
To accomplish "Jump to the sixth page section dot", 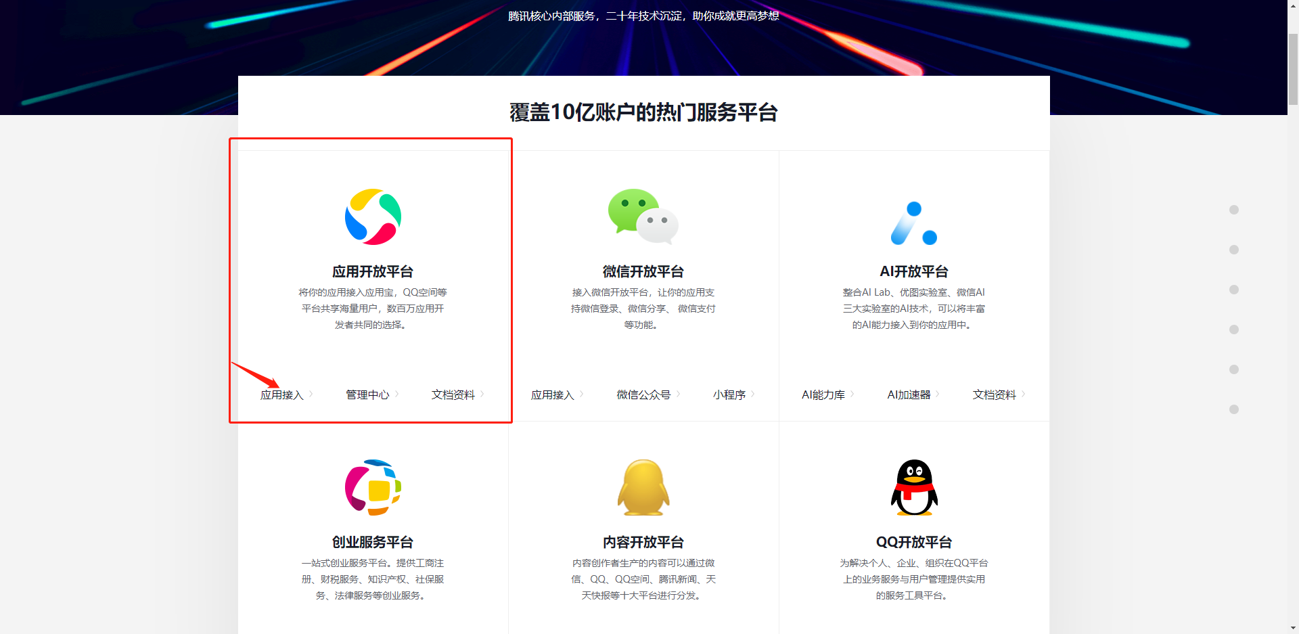I will (x=1234, y=409).
